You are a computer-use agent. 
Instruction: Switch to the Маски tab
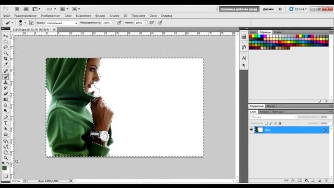click(271, 106)
